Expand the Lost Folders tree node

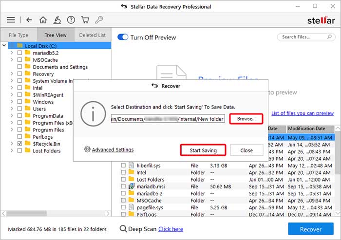12,150
